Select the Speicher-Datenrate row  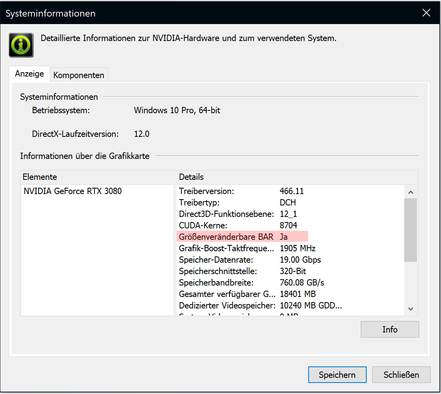pos(290,260)
